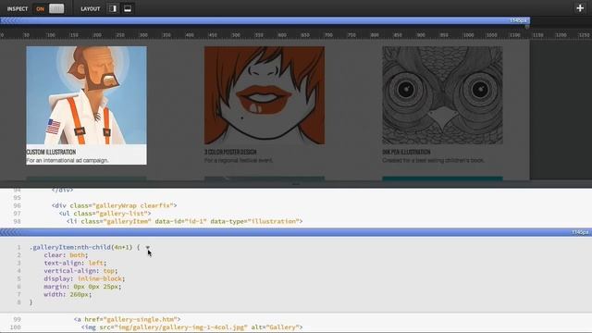Click the media query bar in the code editor
This screenshot has width=592, height=333.
(296, 232)
